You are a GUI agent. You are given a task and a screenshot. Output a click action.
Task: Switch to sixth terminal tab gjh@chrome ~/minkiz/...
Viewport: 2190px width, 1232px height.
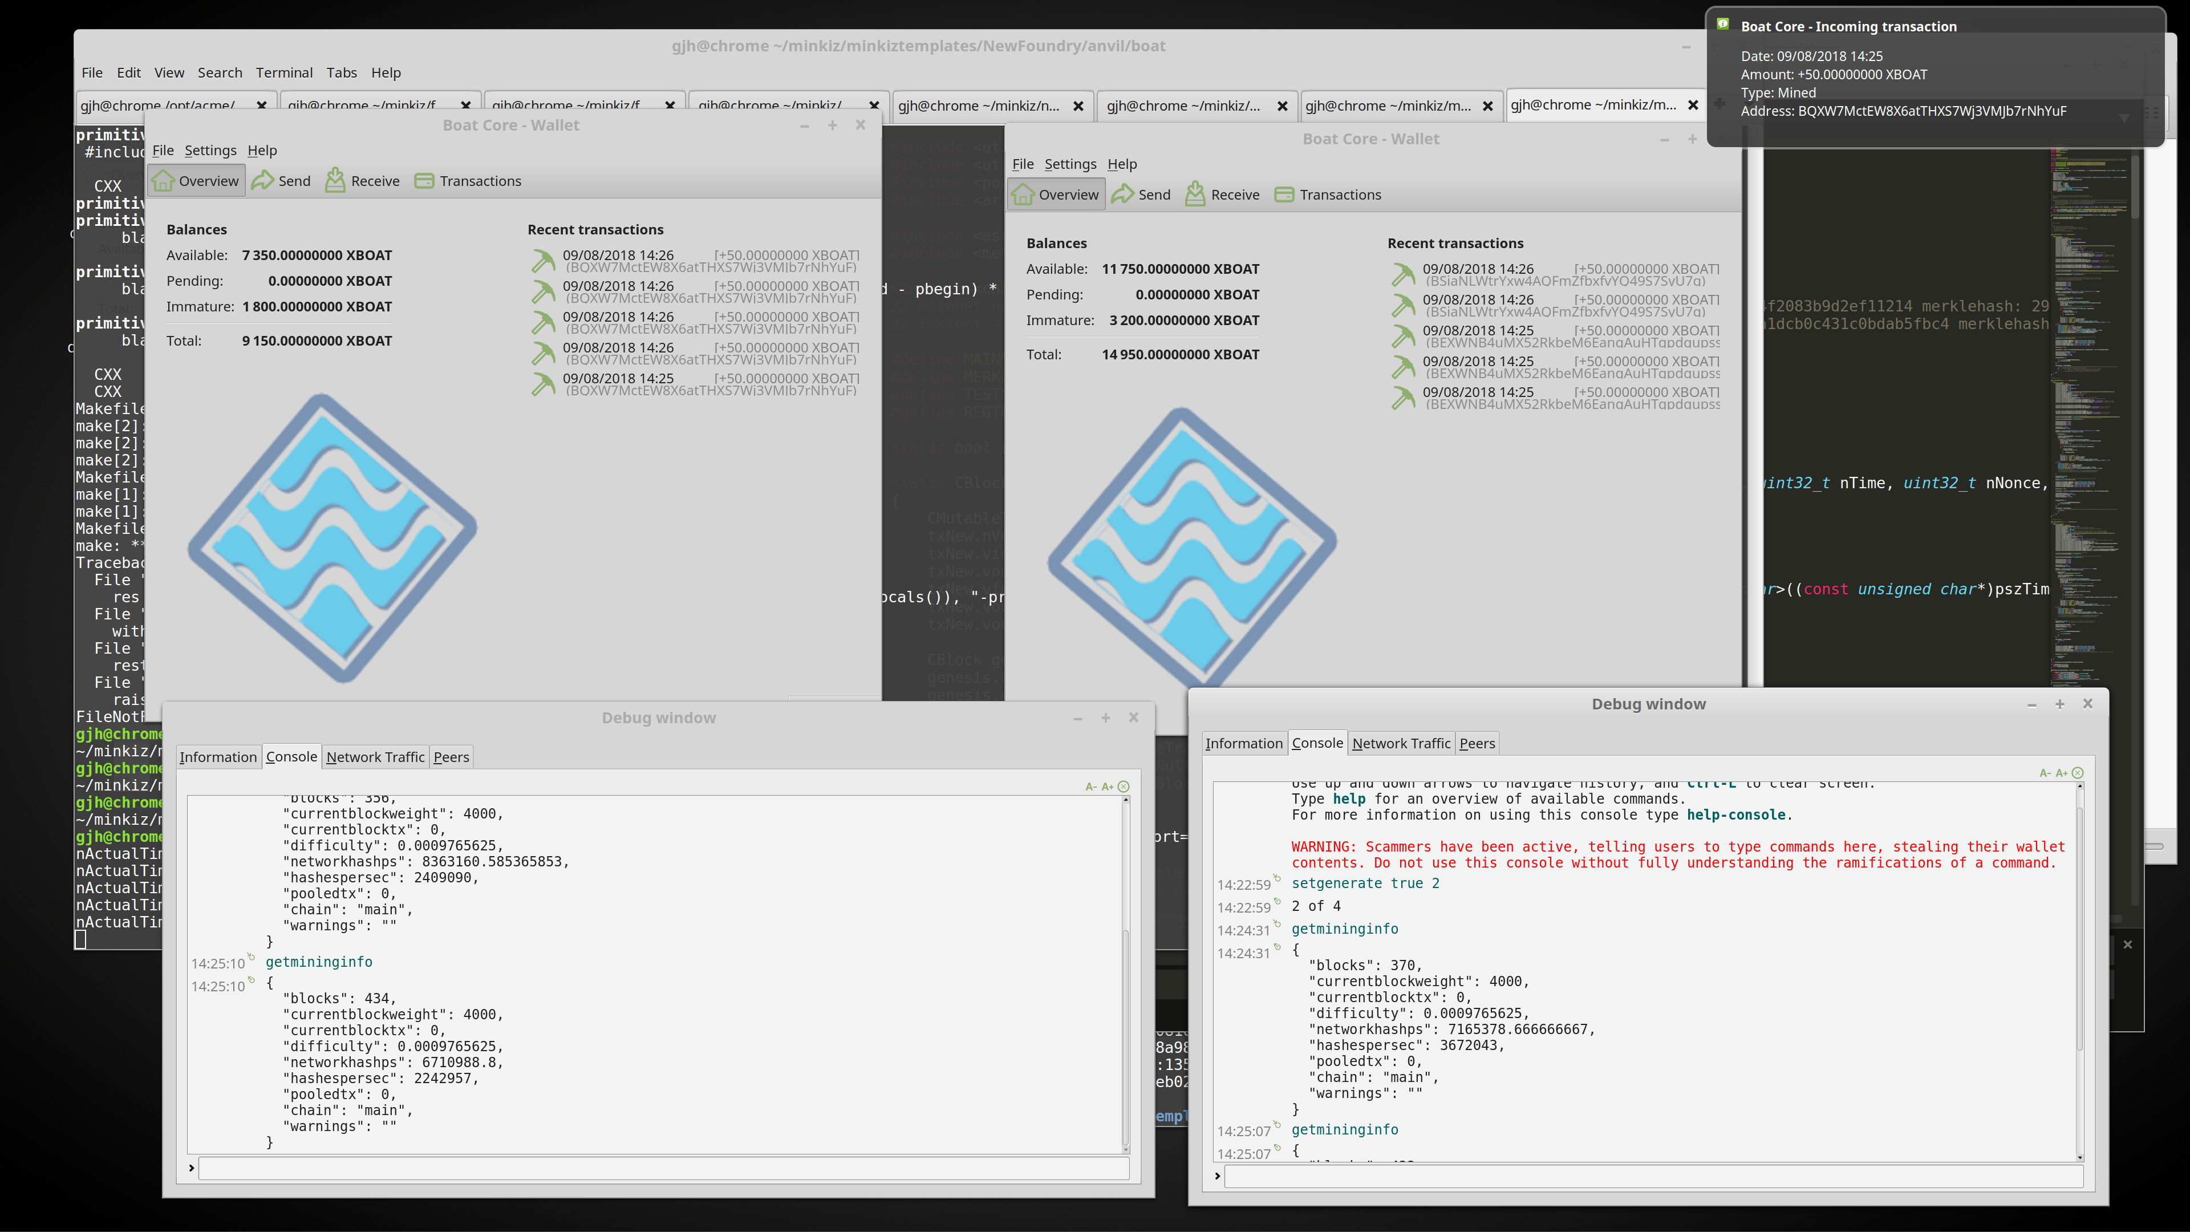1183,106
